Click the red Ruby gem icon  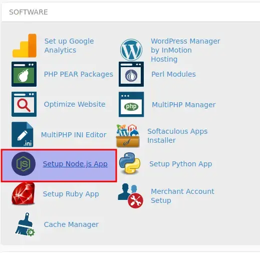click(24, 194)
